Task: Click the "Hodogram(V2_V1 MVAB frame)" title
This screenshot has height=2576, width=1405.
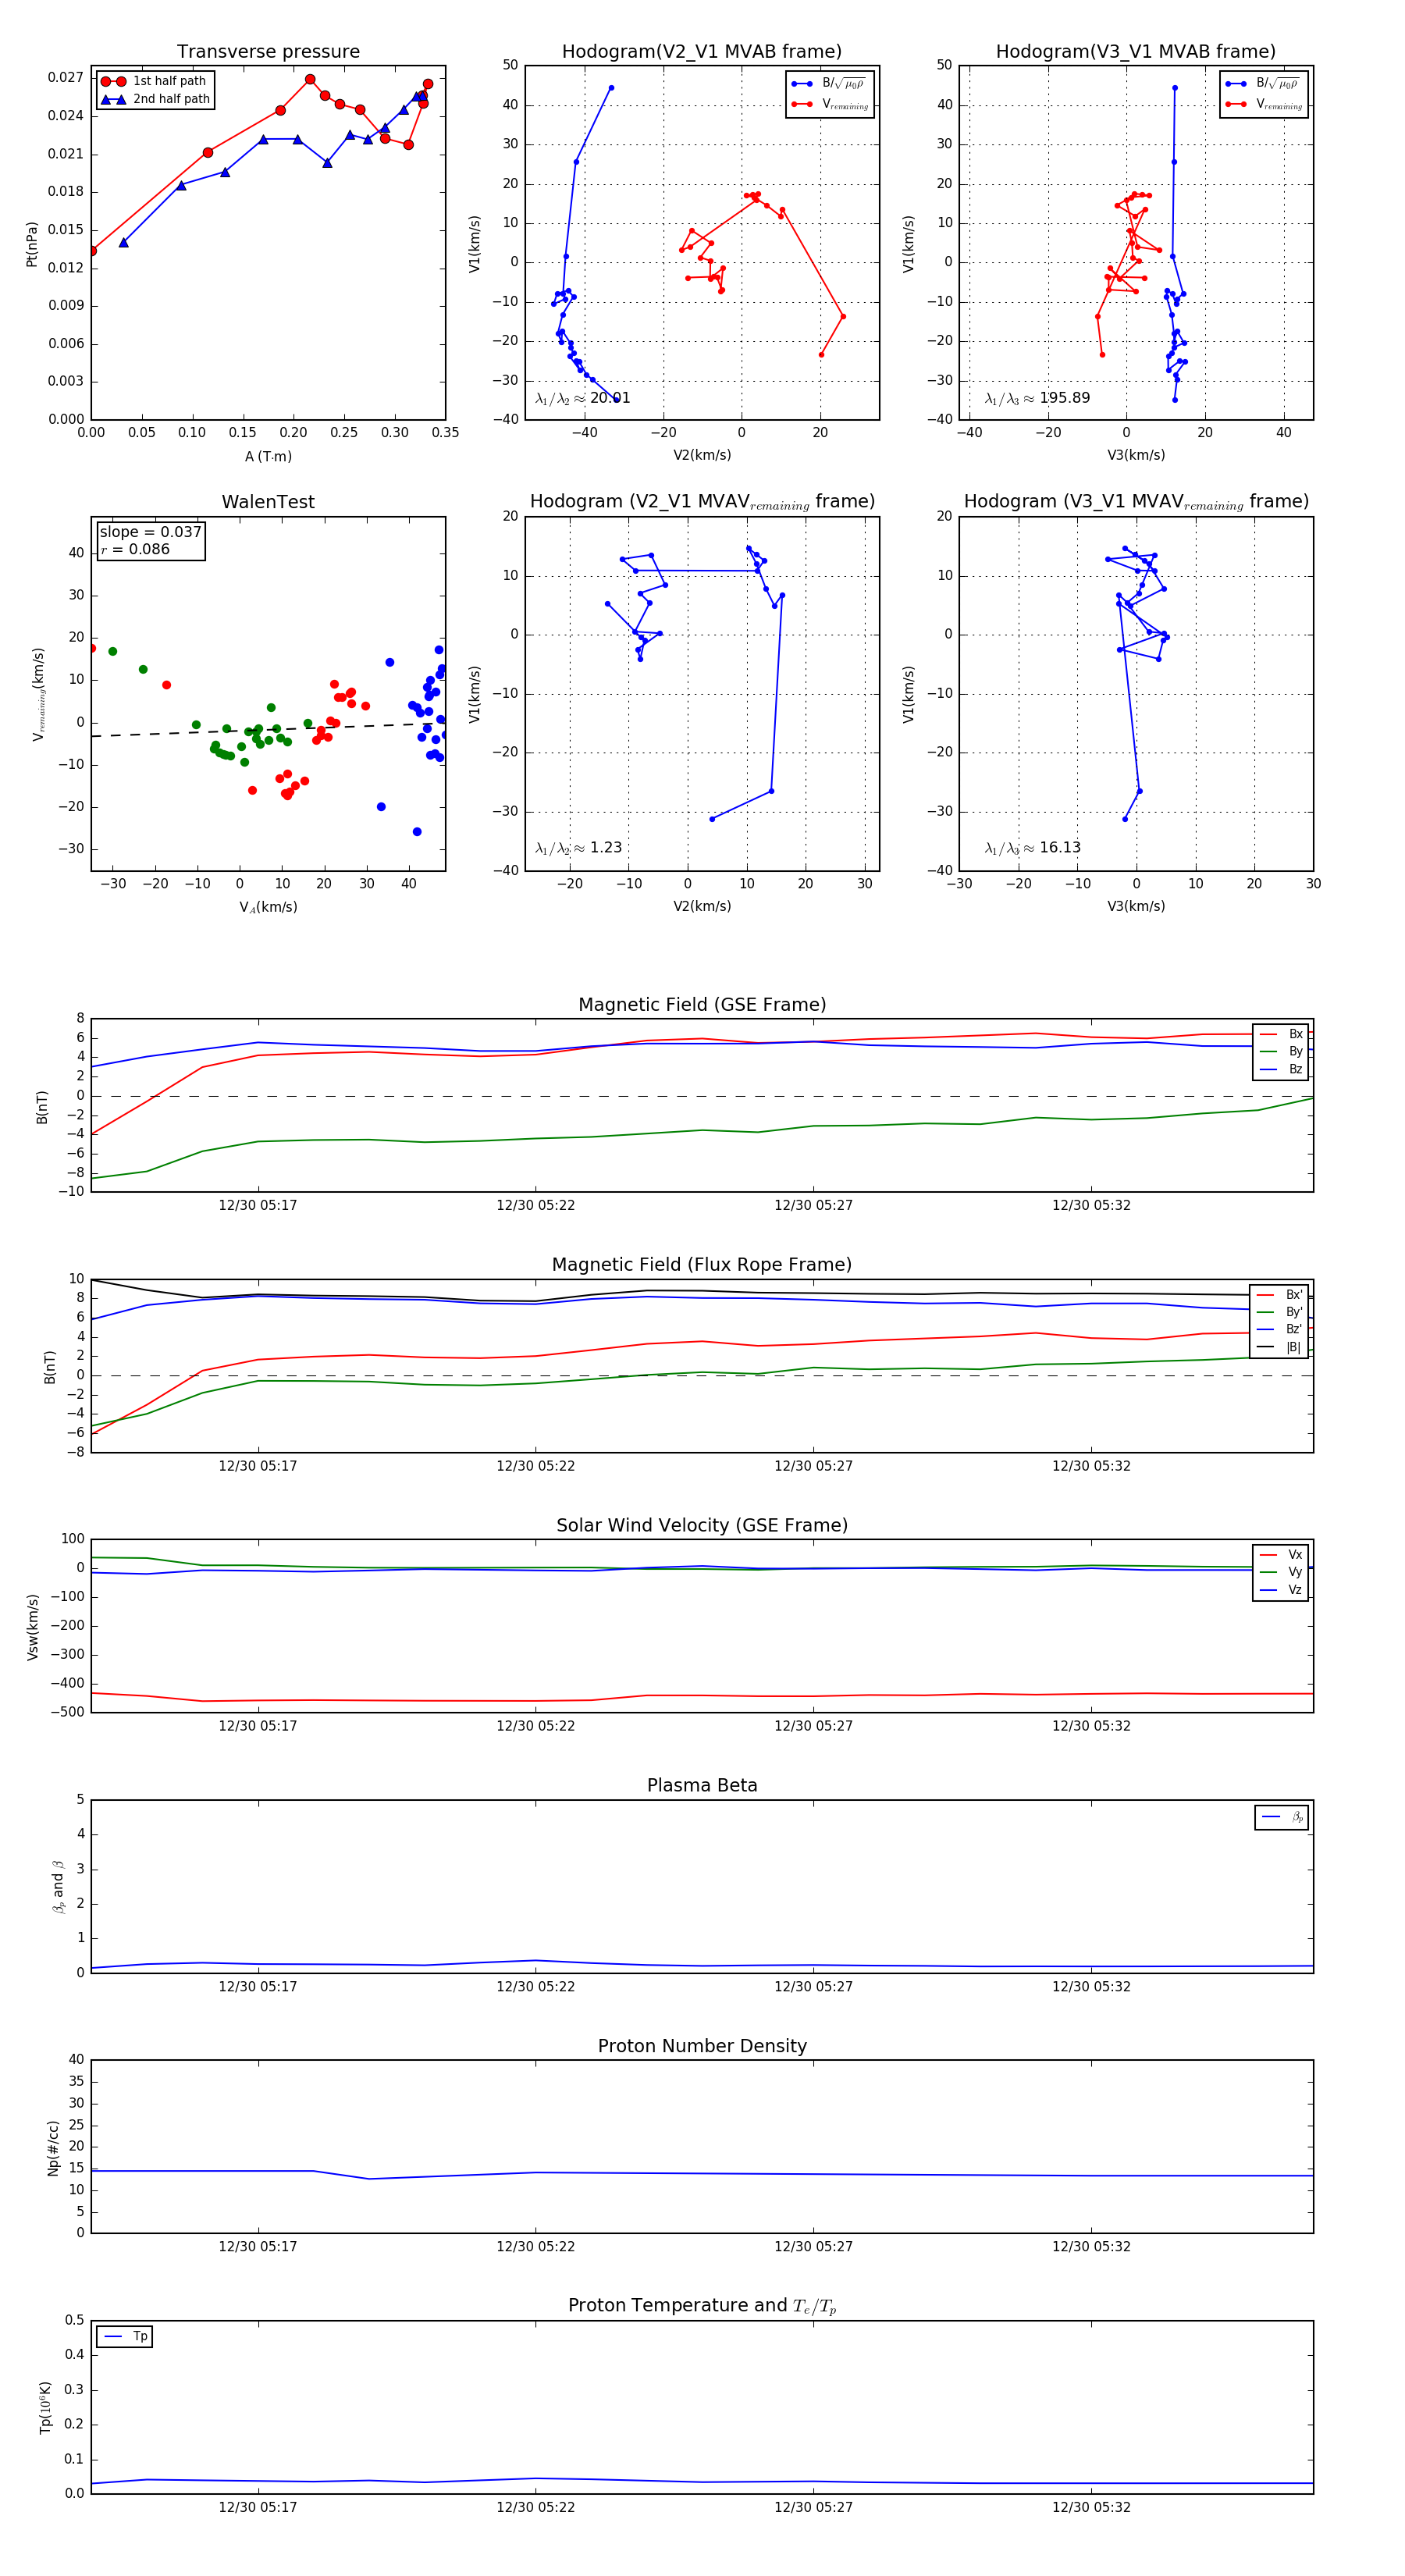Action: pyautogui.click(x=702, y=52)
